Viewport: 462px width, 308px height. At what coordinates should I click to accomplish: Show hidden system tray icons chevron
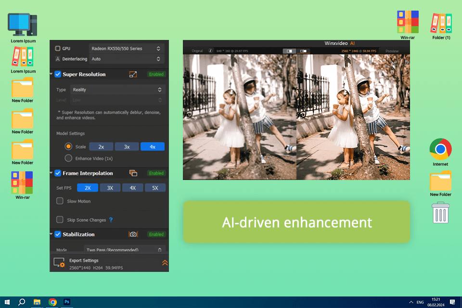[411, 302]
